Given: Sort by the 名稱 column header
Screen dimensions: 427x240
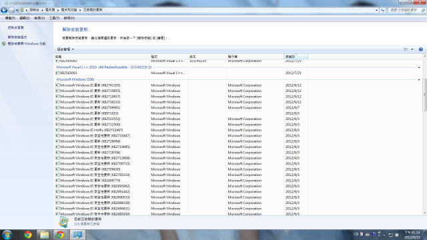Looking at the screenshot, I should 101,57.
